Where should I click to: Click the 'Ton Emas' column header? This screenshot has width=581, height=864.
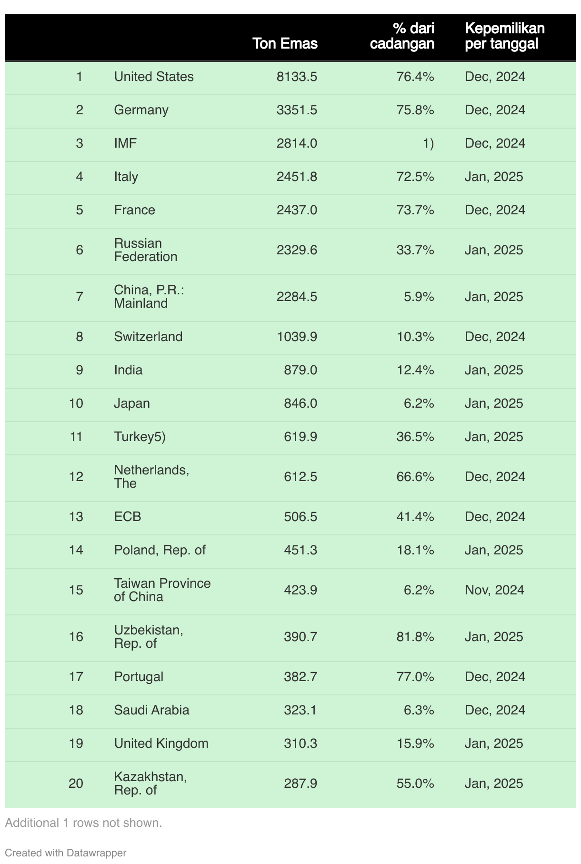click(285, 43)
